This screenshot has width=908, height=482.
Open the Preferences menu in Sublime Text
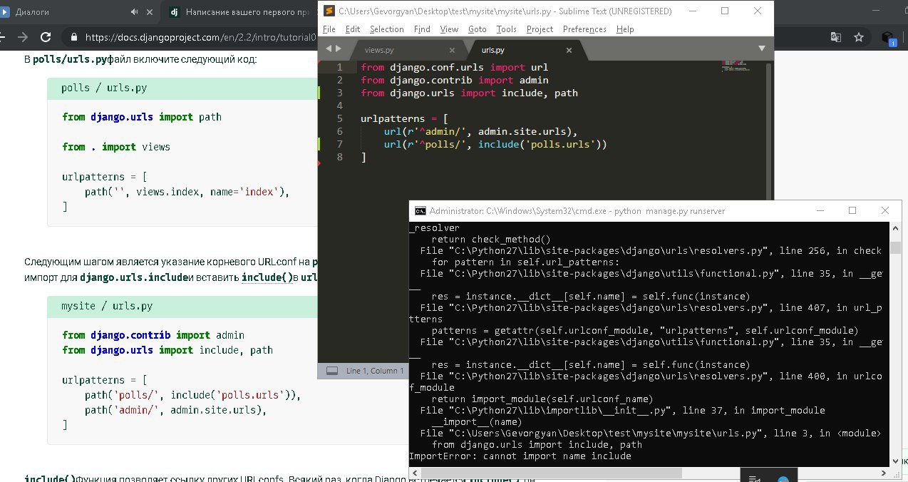coord(584,29)
